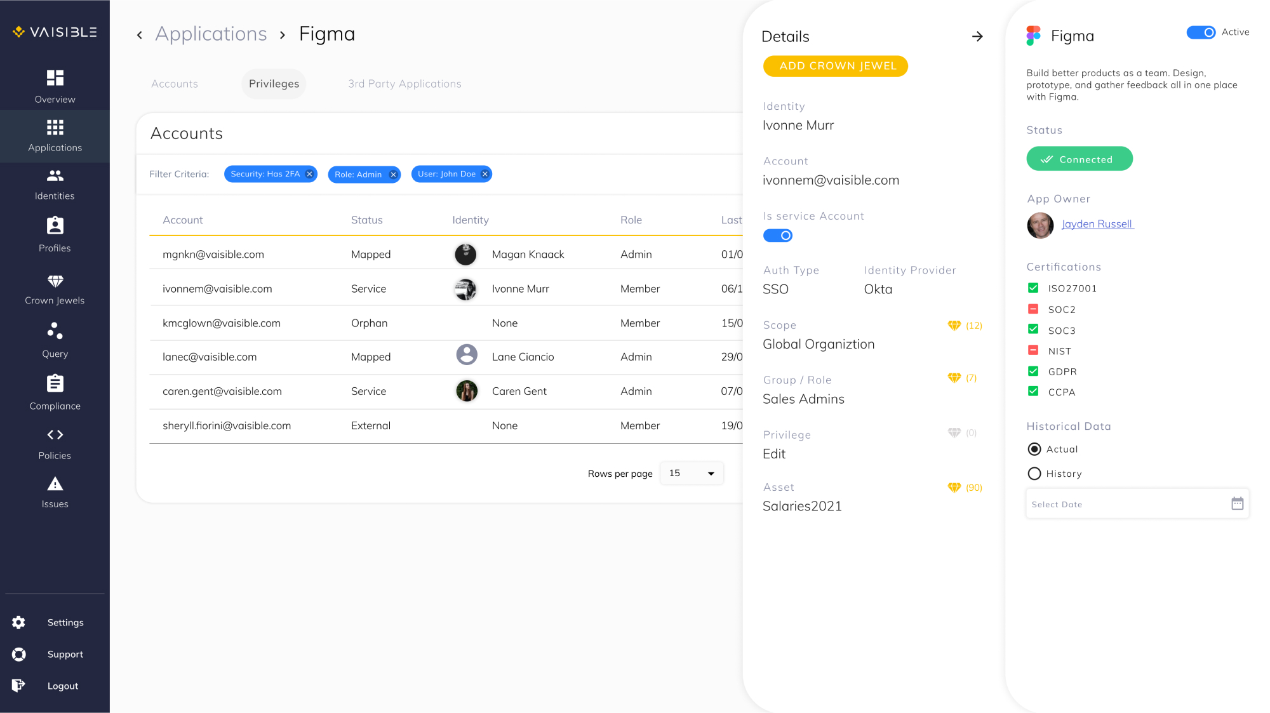Remove the Role: Admin filter chip
Screen dimensions: 1270x713
393,175
